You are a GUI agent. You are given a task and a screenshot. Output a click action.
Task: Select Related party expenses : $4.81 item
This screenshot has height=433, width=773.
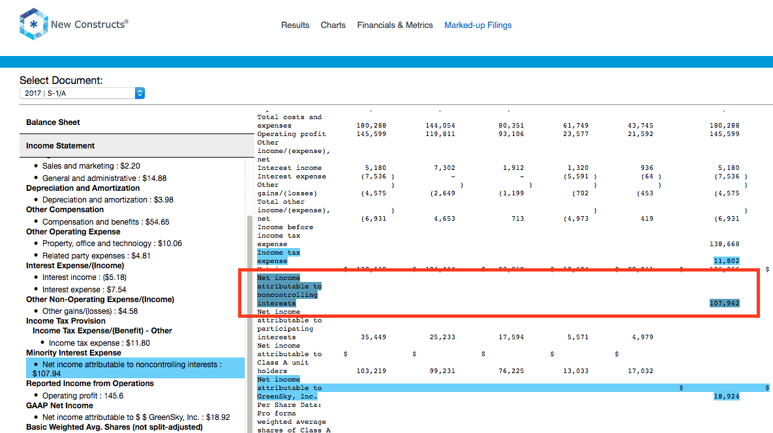96,256
